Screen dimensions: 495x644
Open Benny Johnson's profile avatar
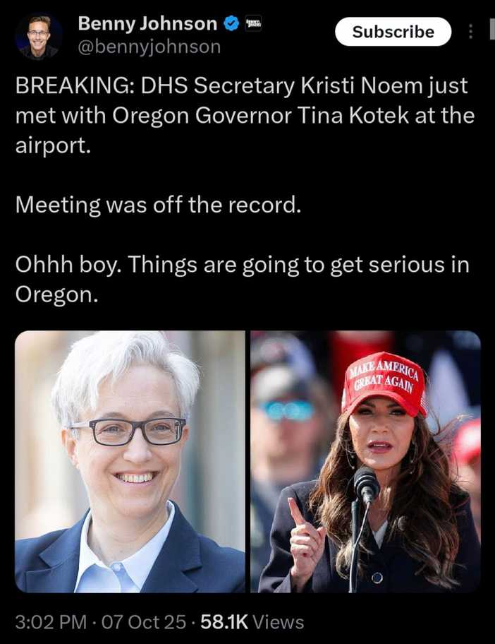pos(39,37)
